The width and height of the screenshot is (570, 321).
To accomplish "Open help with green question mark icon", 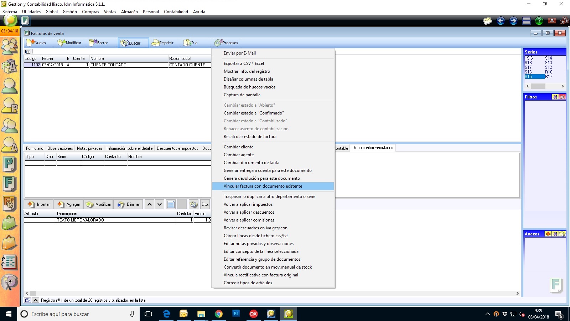I will (x=539, y=21).
